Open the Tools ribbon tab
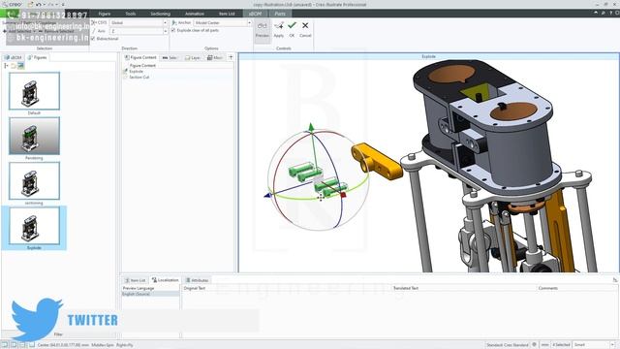Image resolution: width=620 pixels, height=349 pixels. 131,14
